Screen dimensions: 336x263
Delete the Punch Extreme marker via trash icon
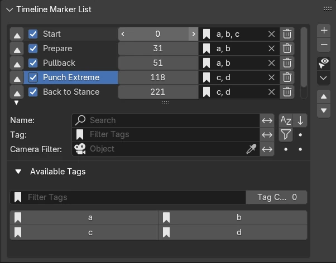[287, 77]
